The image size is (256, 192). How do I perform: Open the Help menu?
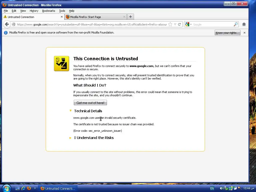72,11
